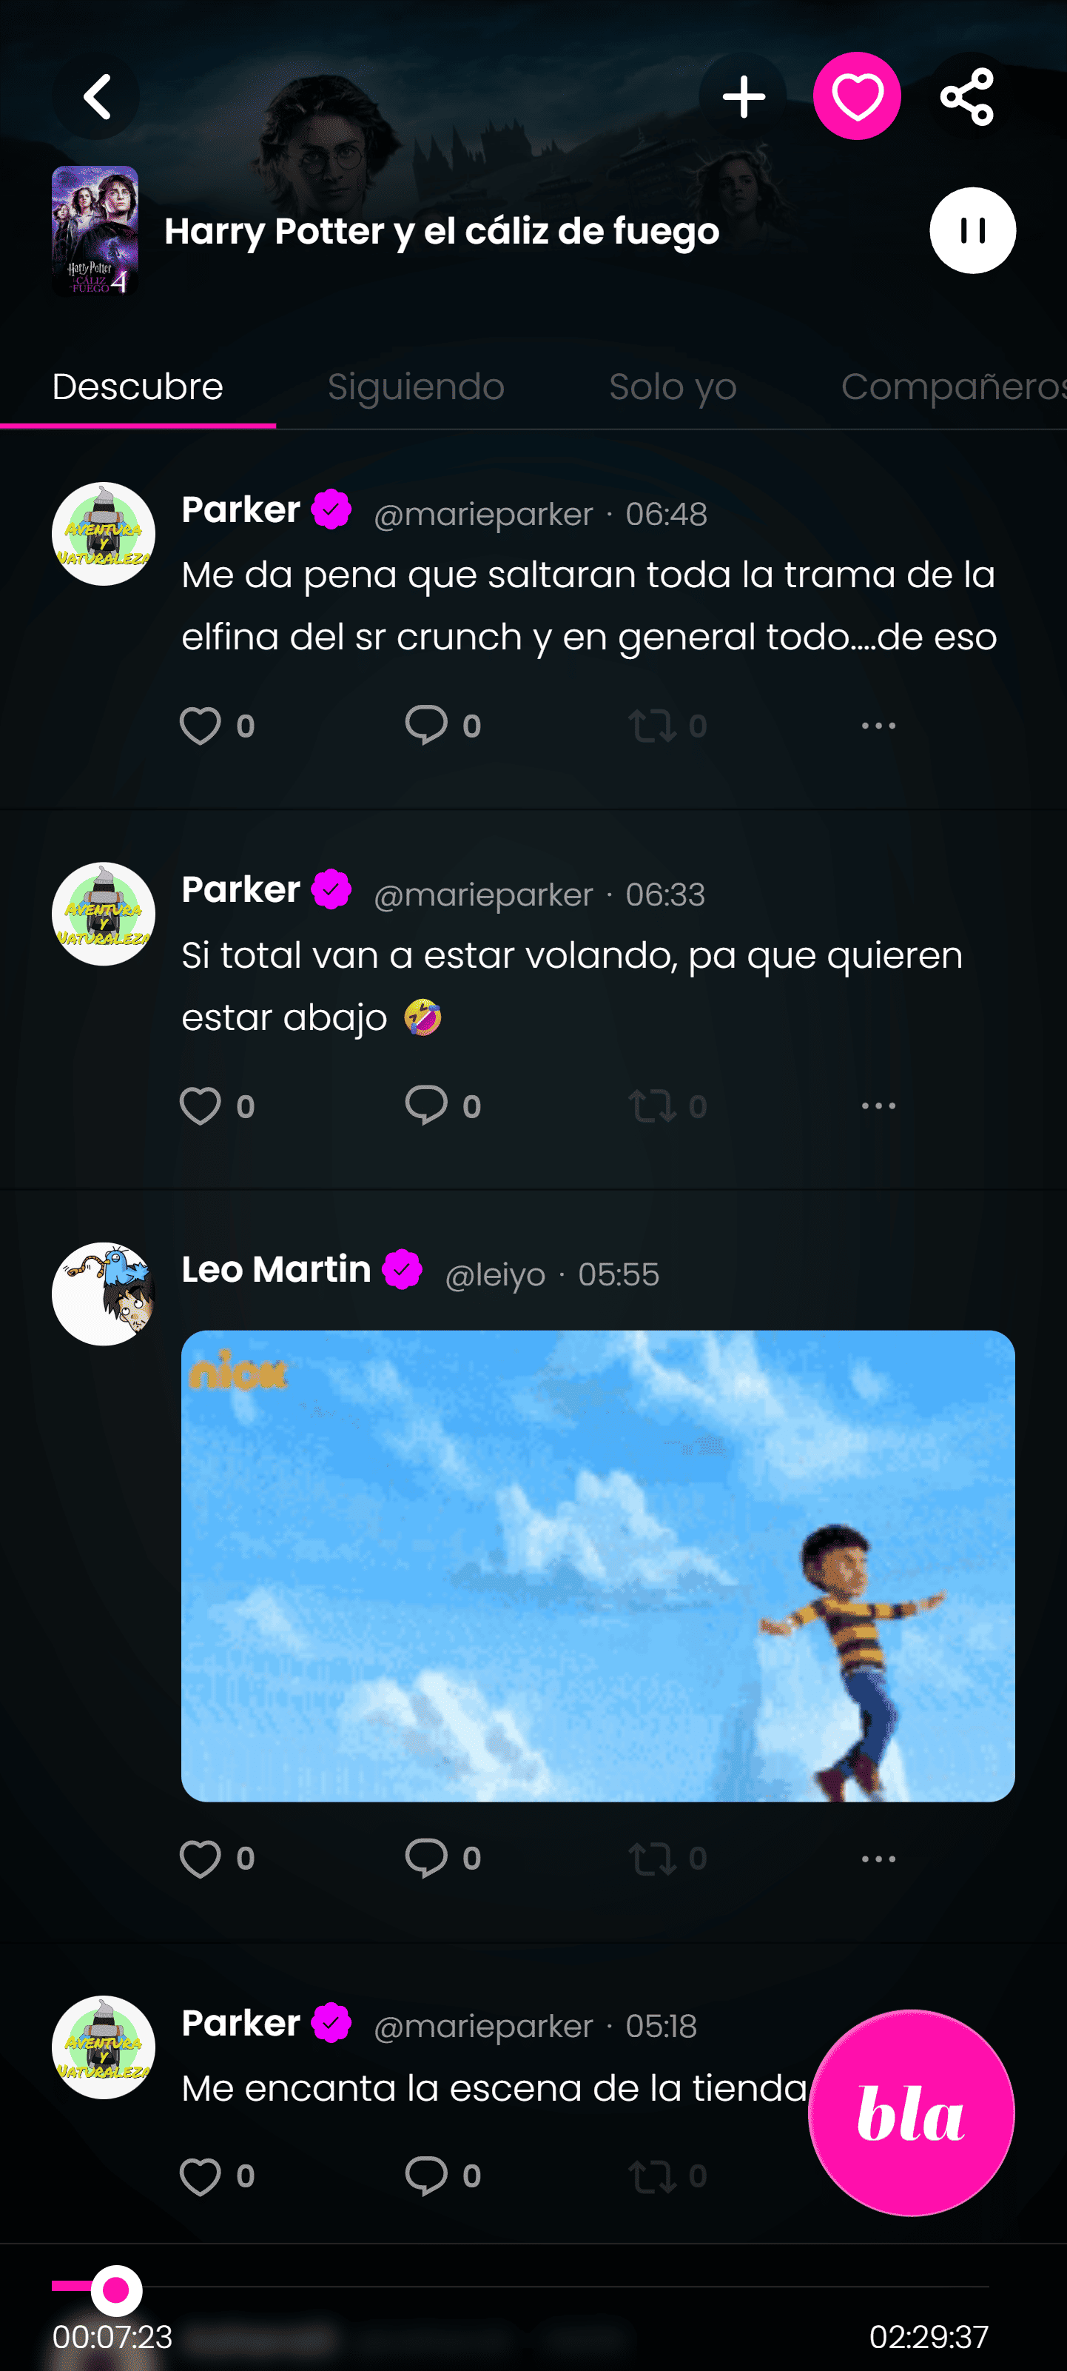Click the plus add icon
This screenshot has width=1067, height=2371.
(743, 97)
